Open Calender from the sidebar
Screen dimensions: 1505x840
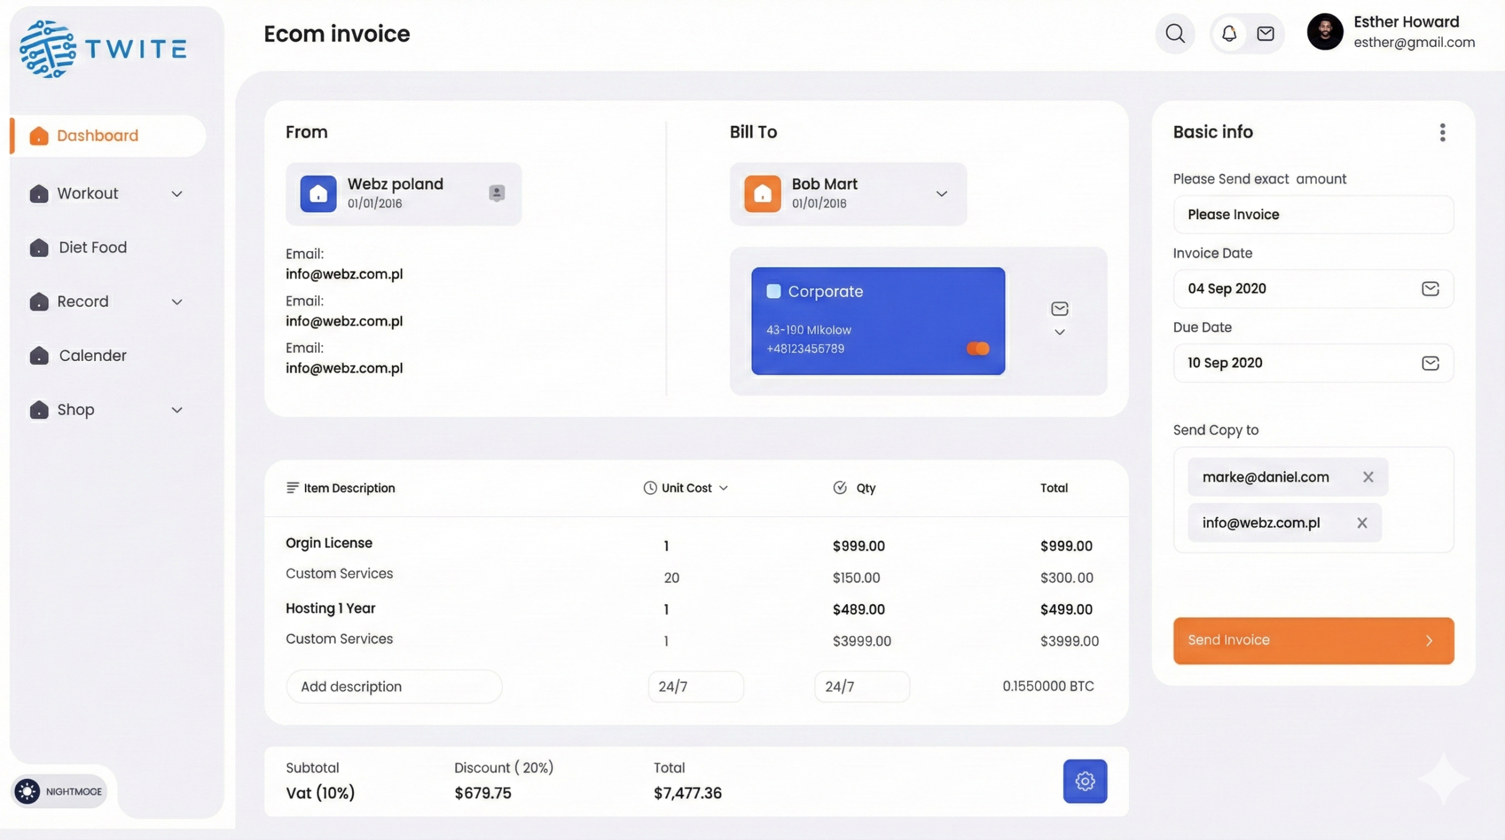(92, 356)
